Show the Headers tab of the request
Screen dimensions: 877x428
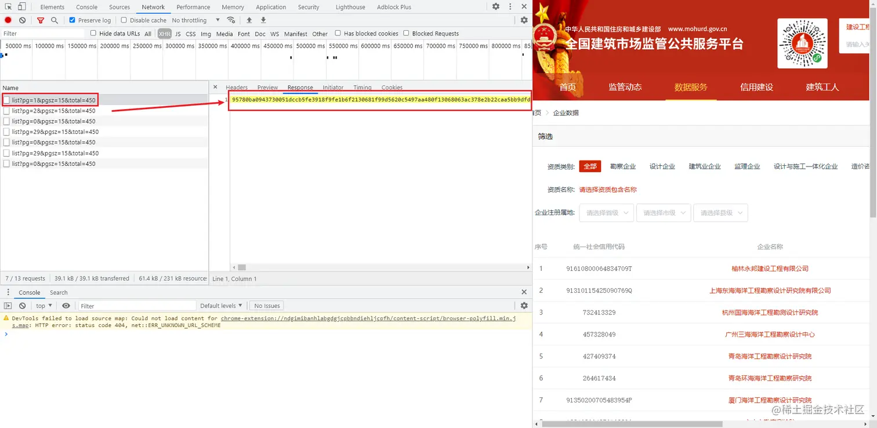(x=237, y=88)
